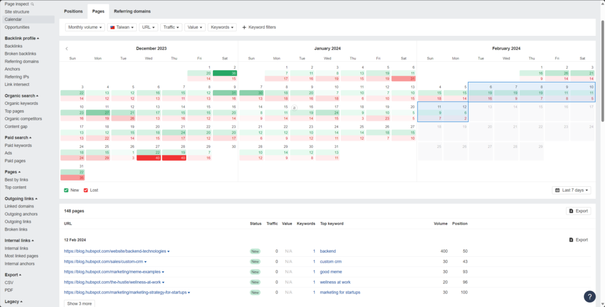
Task: Open Opportunities in the sidebar
Action: [17, 27]
